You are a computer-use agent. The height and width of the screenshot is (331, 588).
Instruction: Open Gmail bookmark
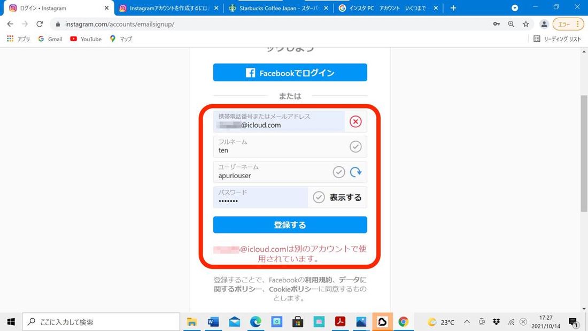pos(50,39)
